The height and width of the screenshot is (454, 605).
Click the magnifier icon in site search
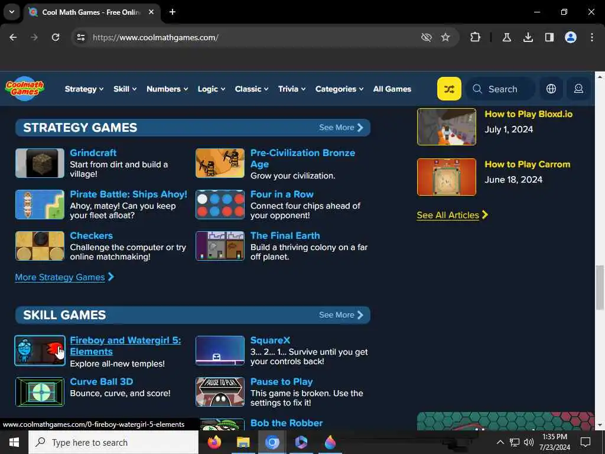tap(477, 89)
